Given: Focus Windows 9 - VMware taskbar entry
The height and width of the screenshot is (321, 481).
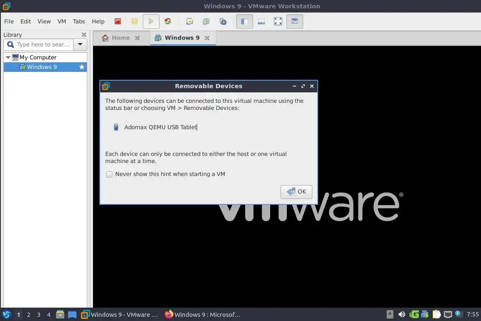Looking at the screenshot, I should point(119,315).
